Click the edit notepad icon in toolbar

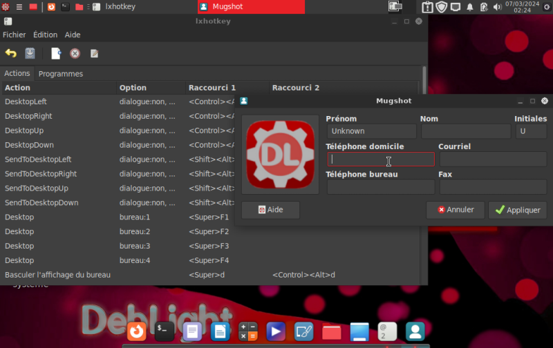[x=94, y=53]
